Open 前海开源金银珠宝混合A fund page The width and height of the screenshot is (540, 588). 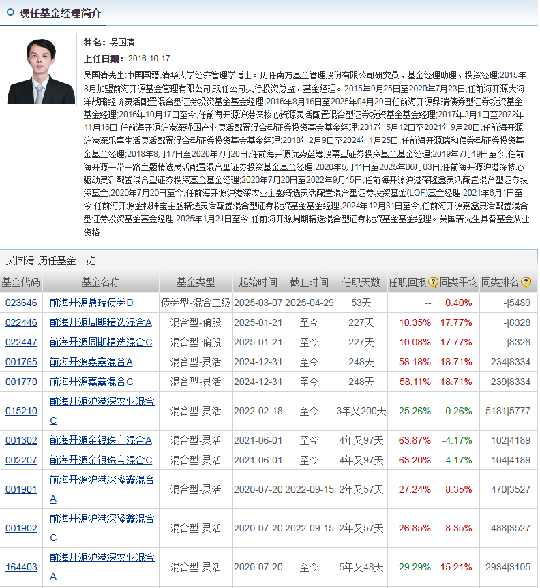tap(101, 440)
